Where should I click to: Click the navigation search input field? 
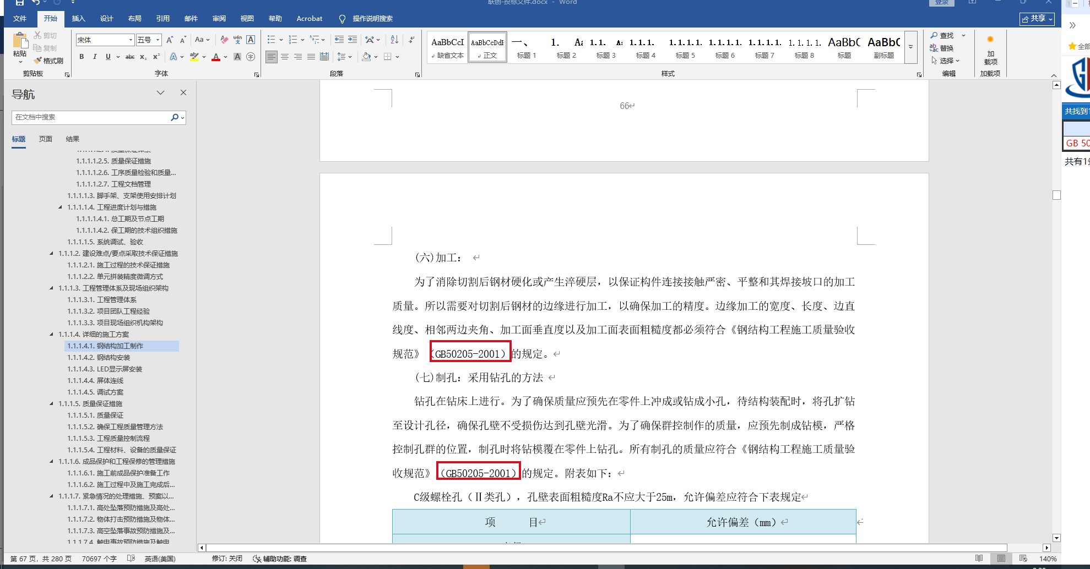click(x=91, y=117)
